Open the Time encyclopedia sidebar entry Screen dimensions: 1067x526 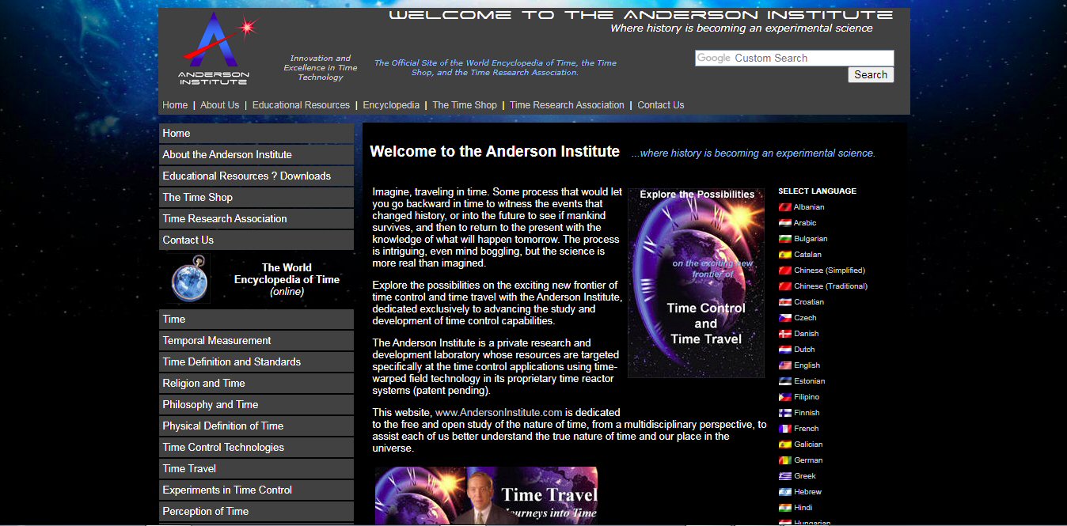tap(256, 320)
